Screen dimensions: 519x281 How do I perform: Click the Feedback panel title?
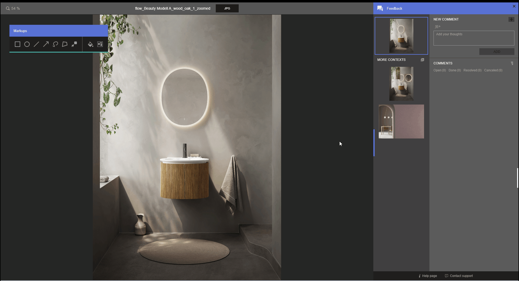pyautogui.click(x=394, y=8)
